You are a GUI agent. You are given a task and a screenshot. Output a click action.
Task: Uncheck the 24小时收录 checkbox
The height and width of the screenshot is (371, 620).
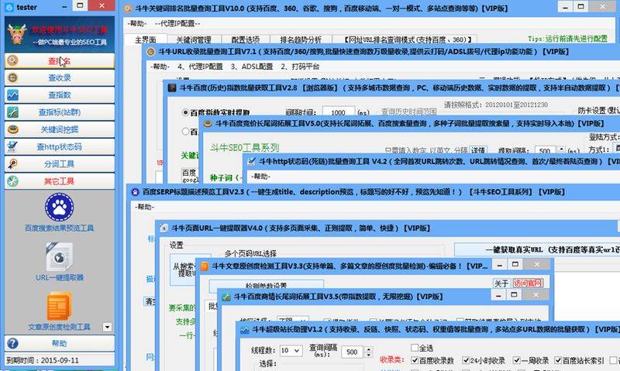(464, 361)
